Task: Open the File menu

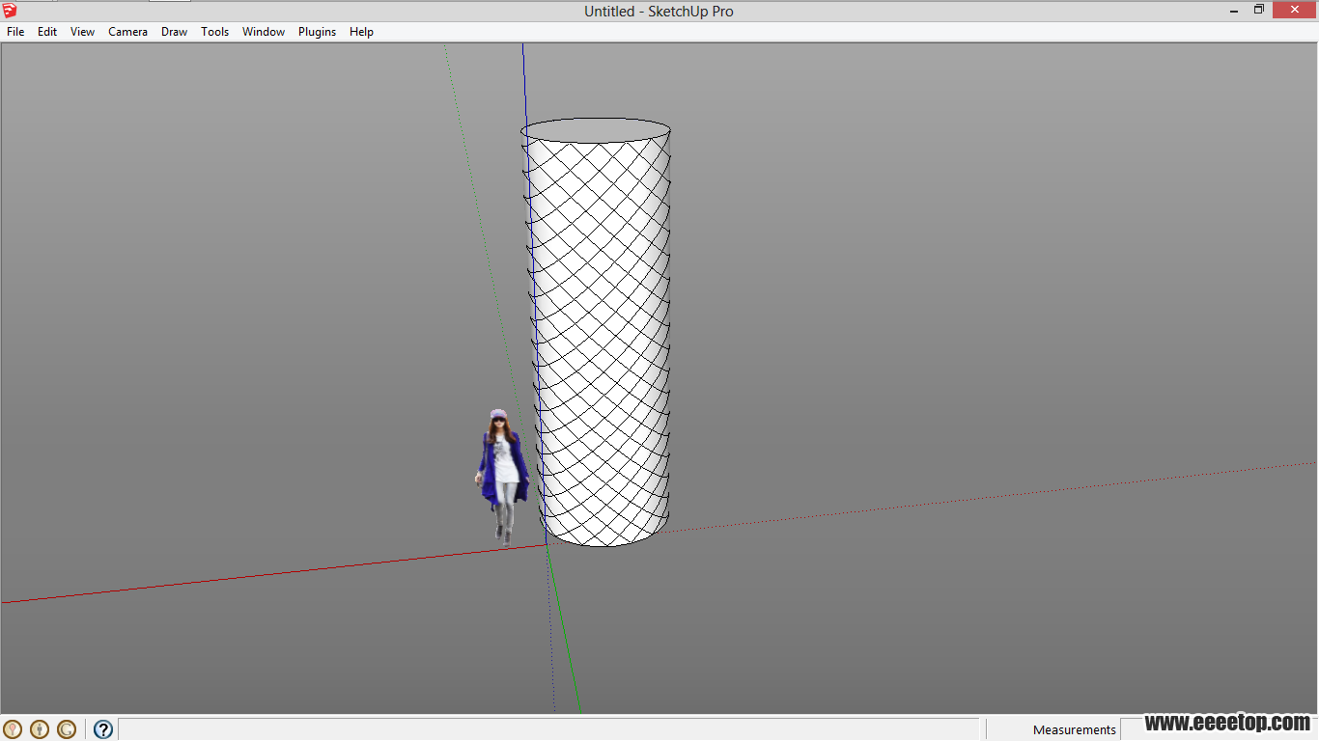Action: 15,32
